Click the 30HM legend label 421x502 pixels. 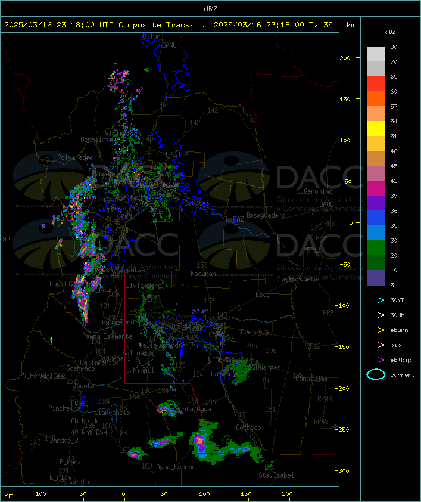pyautogui.click(x=397, y=315)
